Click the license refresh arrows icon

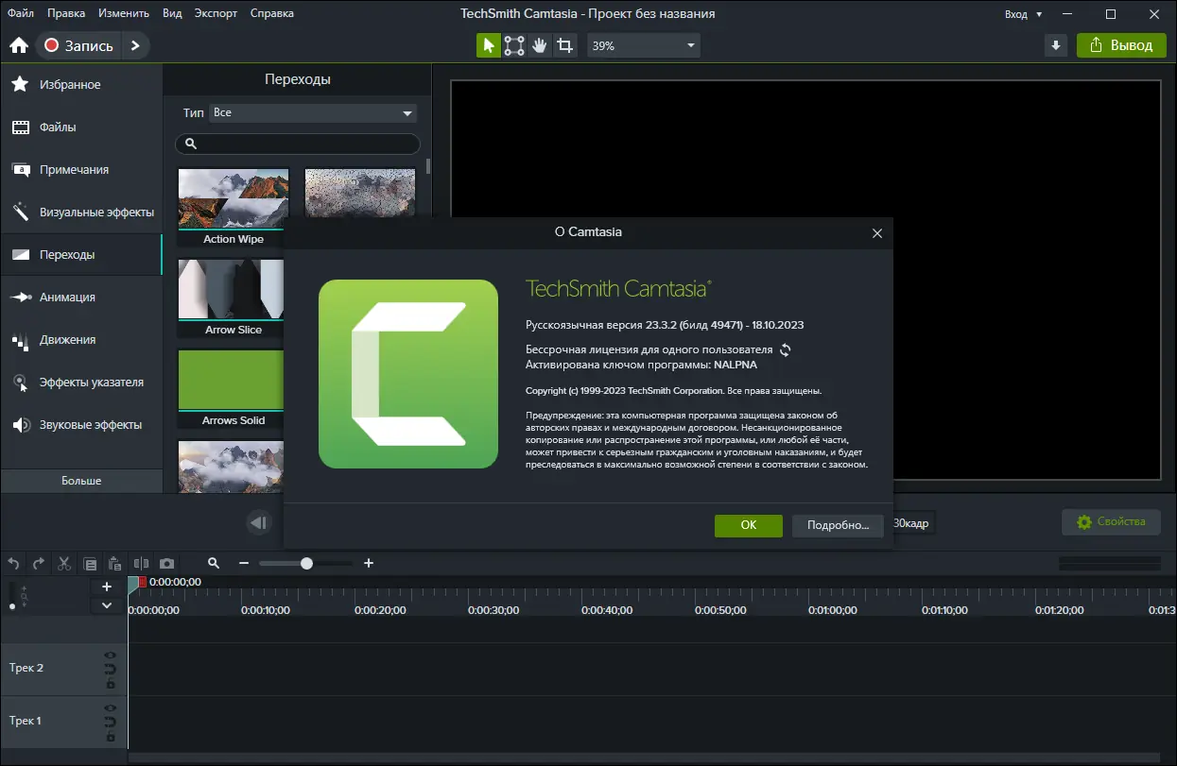[x=785, y=349]
